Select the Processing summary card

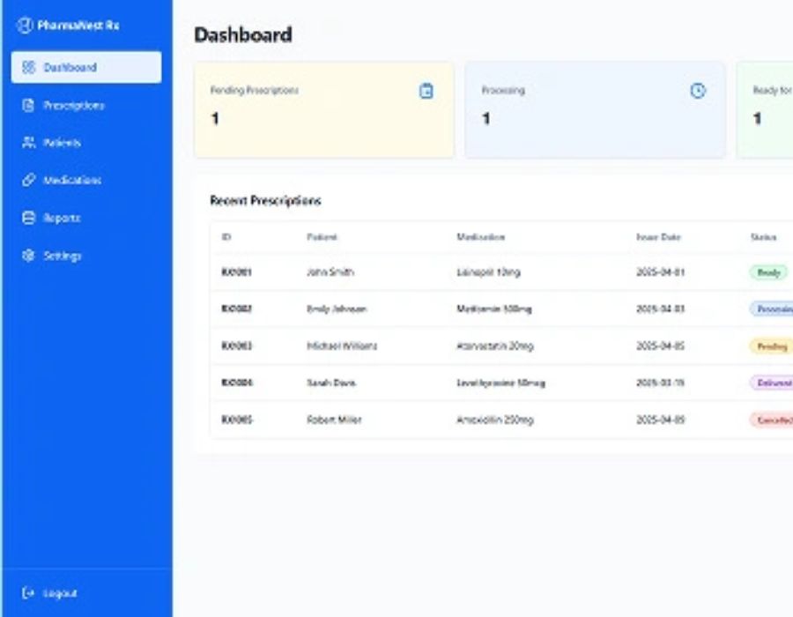point(596,110)
